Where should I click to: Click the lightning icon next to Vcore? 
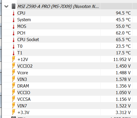click(x=14, y=72)
